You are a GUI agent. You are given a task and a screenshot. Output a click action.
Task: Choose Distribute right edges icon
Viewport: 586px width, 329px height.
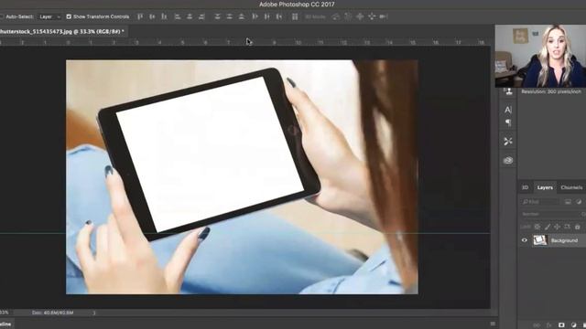click(x=278, y=16)
